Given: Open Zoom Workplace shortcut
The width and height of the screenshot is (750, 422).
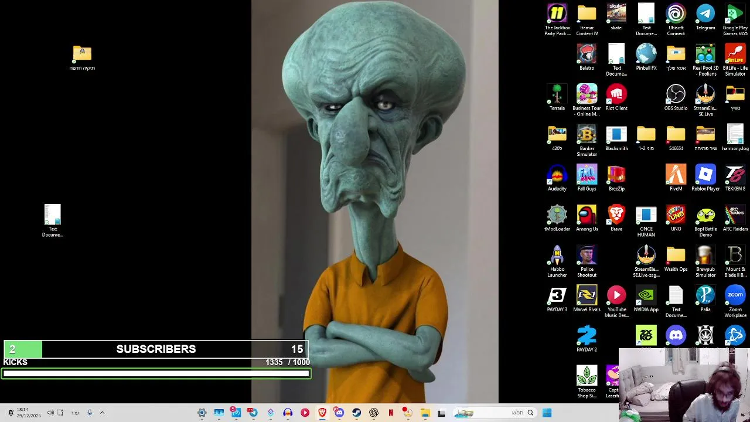Looking at the screenshot, I should 735,302.
